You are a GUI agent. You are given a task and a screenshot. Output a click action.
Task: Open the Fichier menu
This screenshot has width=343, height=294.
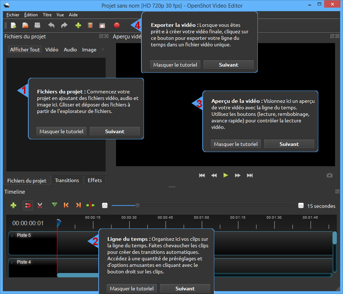click(13, 15)
